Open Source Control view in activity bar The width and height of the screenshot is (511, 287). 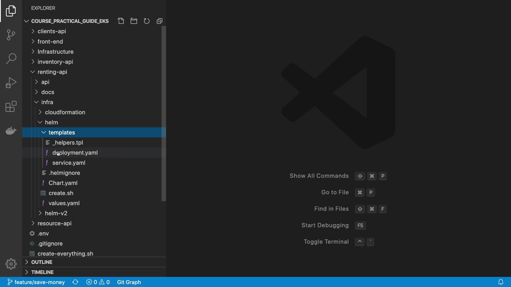[11, 35]
